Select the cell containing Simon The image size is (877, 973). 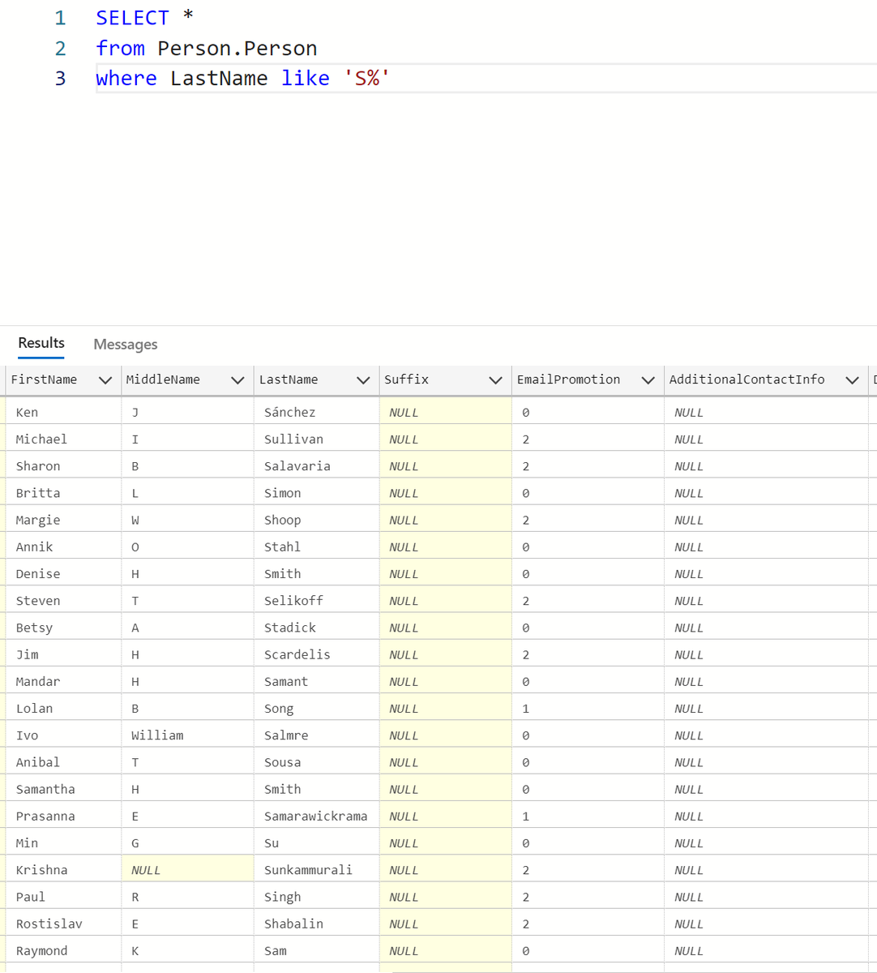point(316,493)
